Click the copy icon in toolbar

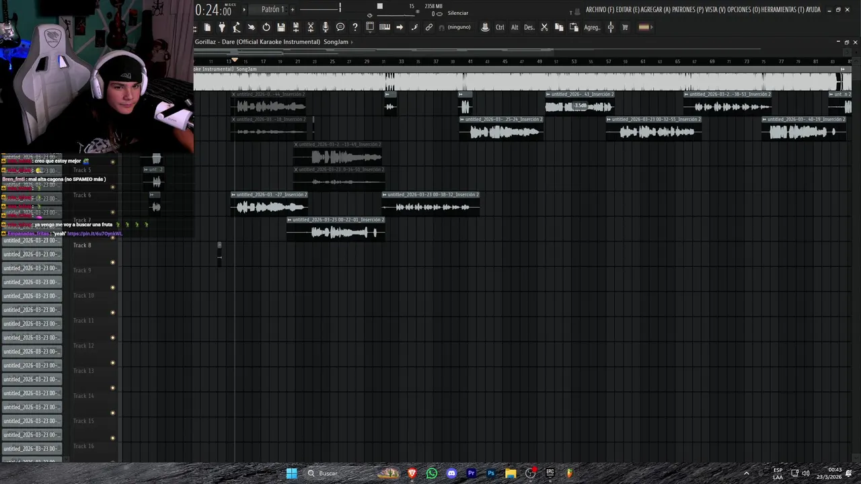pyautogui.click(x=559, y=27)
